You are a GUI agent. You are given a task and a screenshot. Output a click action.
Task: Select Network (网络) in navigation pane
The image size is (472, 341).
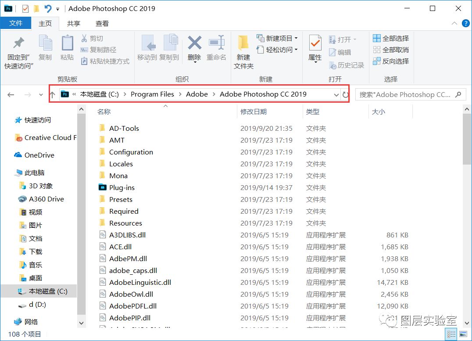click(x=26, y=322)
